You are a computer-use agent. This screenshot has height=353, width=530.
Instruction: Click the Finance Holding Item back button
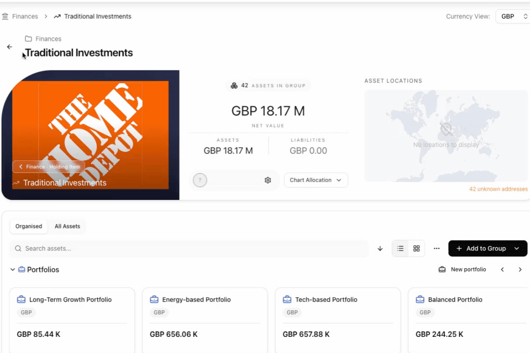point(49,167)
